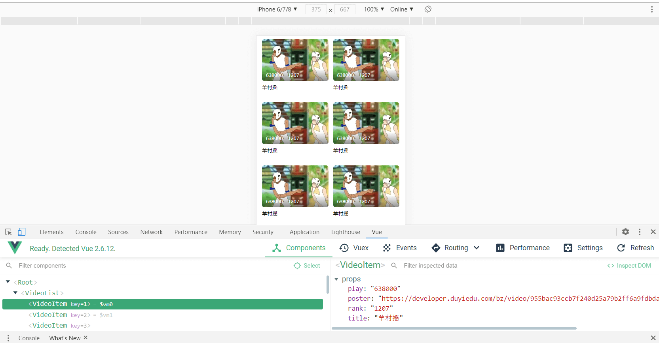Viewport: 659px width, 343px height.
Task: Select VideoItem key=2 component
Action: (163, 315)
